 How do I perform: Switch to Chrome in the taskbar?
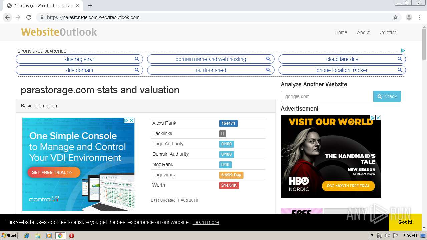click(x=60, y=236)
